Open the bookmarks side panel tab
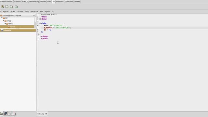The image size is (208, 117). click(x=5, y=113)
